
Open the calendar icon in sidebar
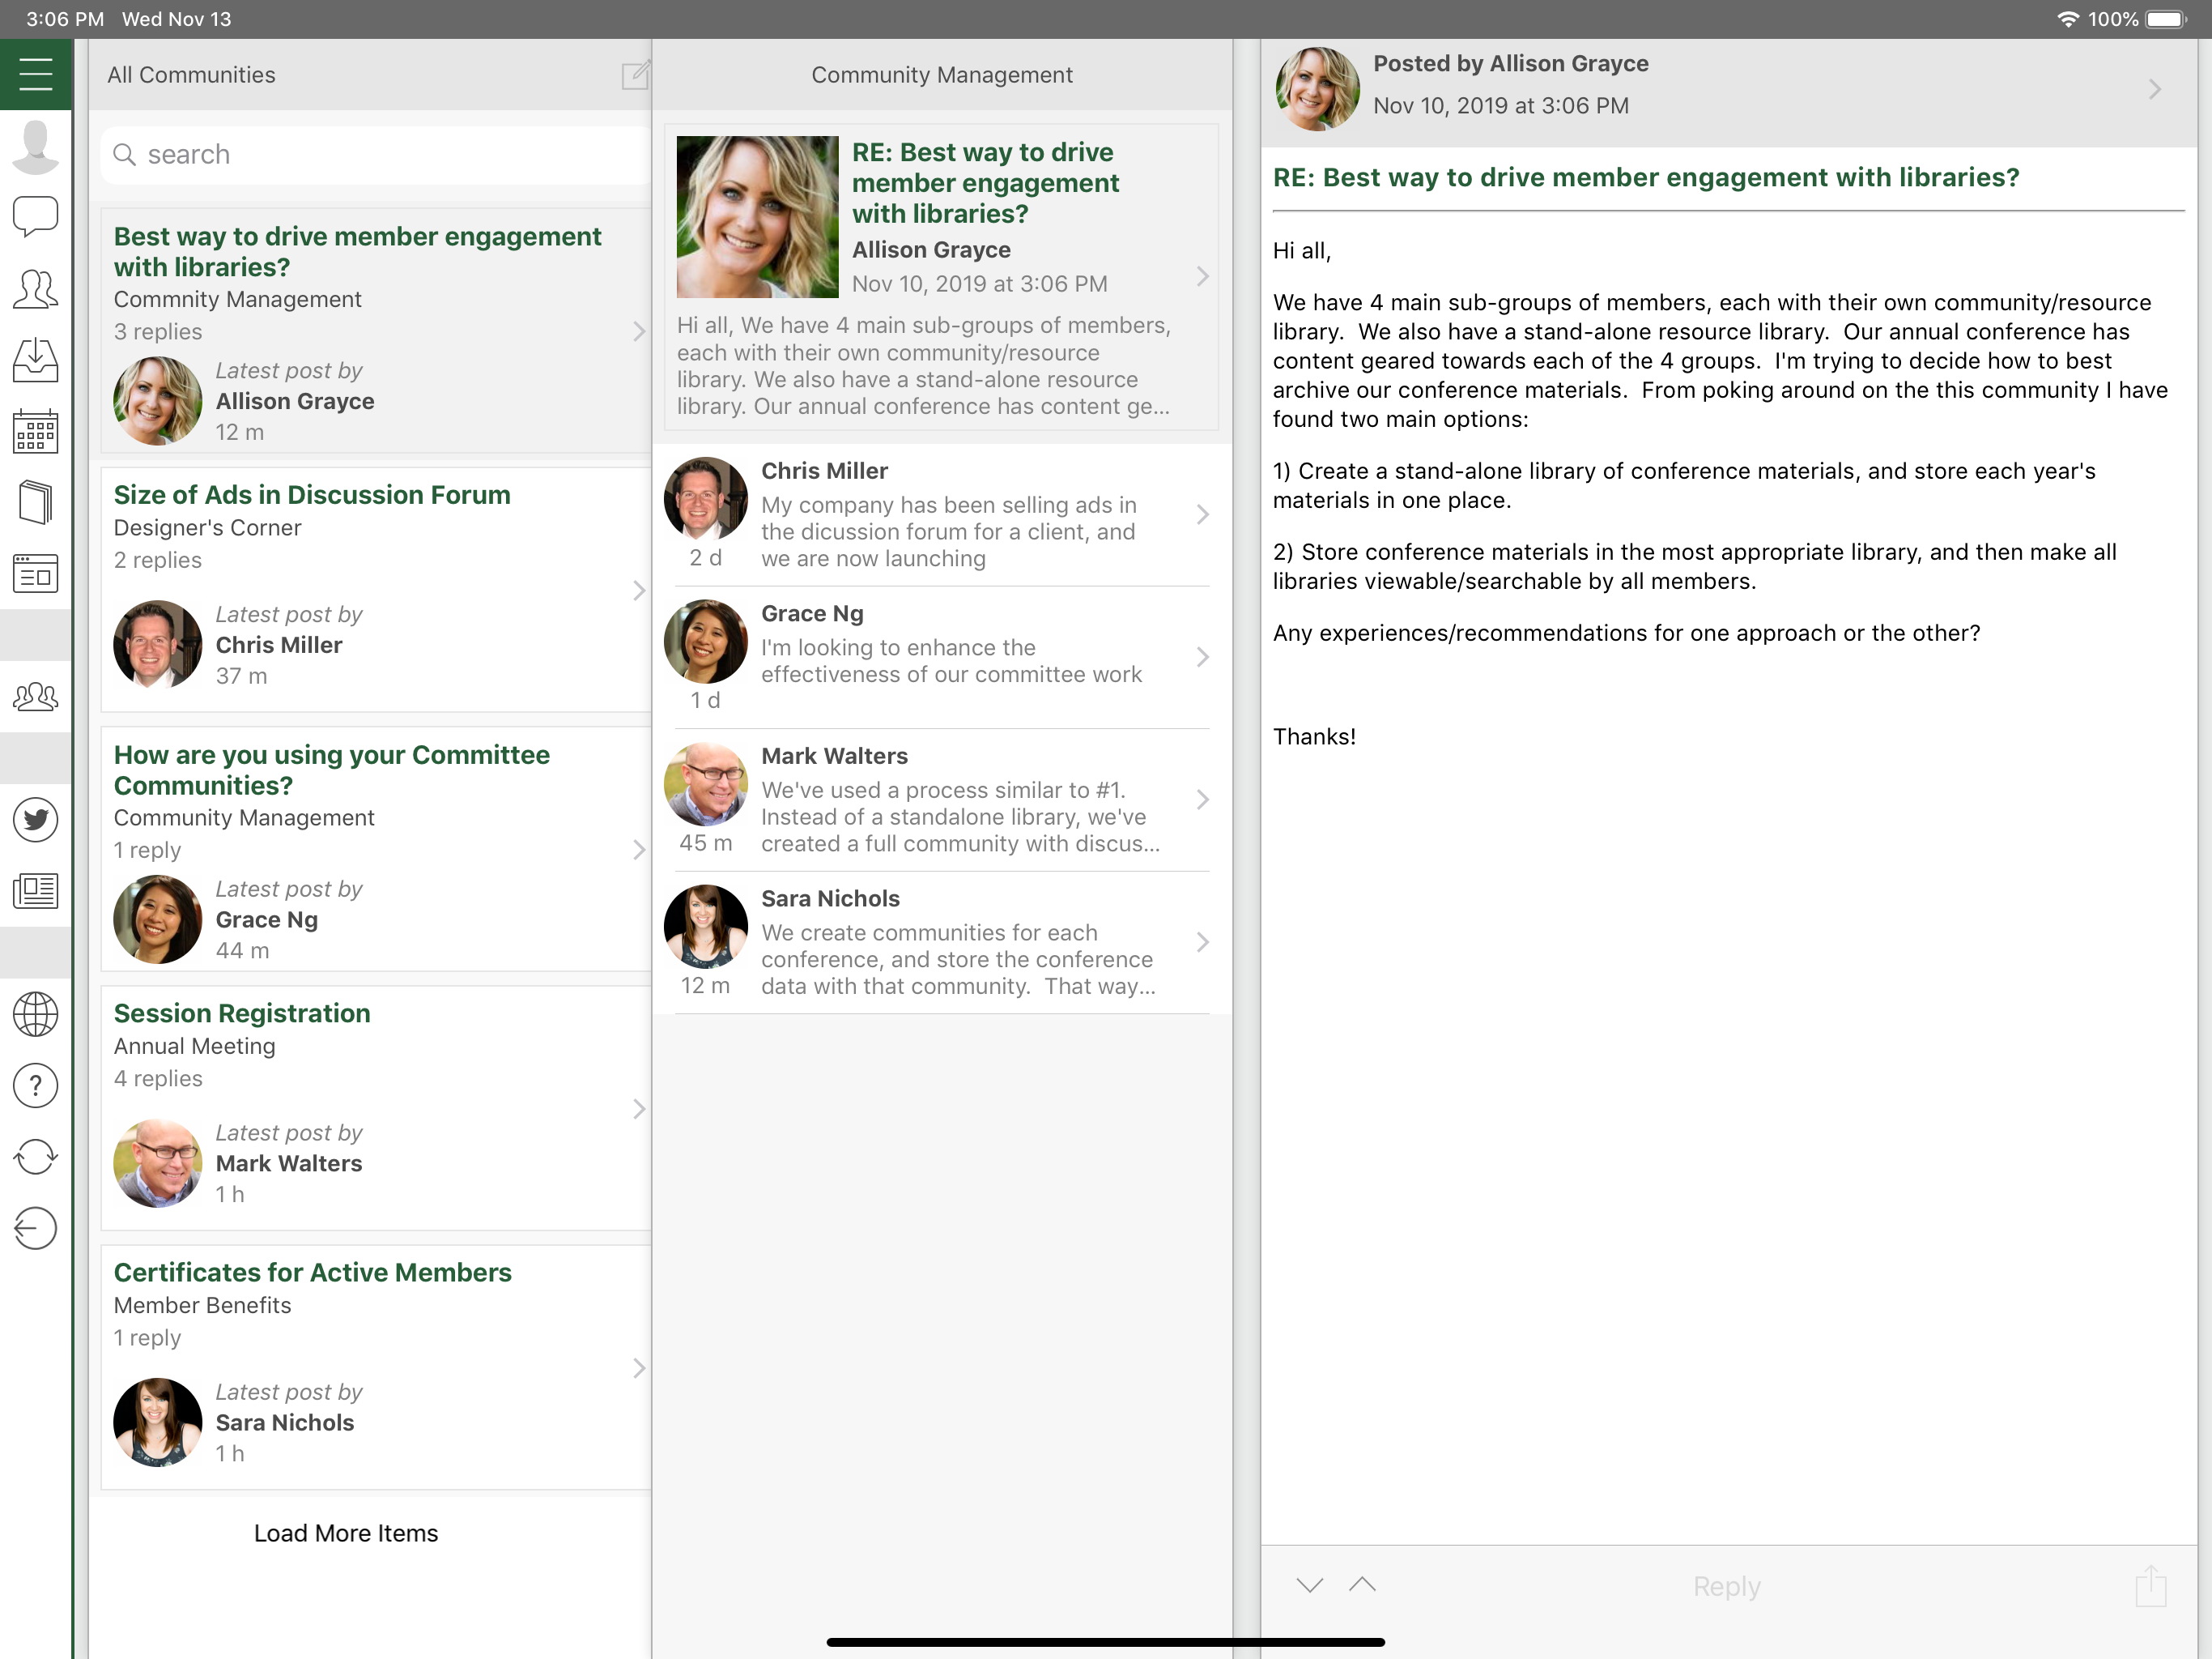point(35,431)
